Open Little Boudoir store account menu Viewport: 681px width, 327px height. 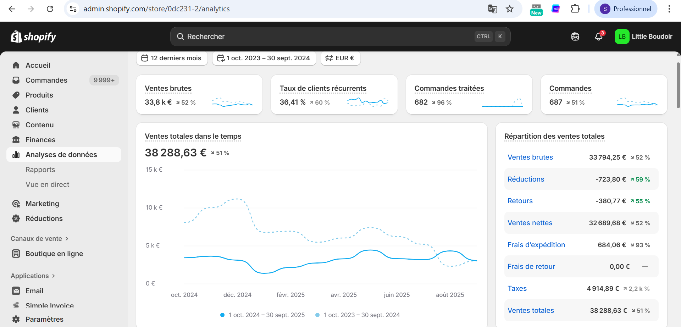coord(643,37)
